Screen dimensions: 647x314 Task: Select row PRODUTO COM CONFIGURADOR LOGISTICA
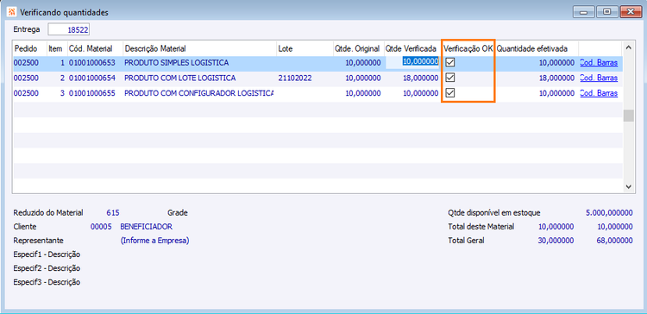(x=317, y=94)
